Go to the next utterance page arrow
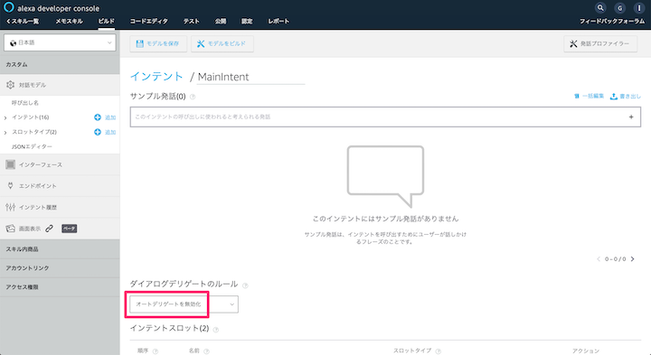Image resolution: width=651 pixels, height=355 pixels. [x=633, y=258]
